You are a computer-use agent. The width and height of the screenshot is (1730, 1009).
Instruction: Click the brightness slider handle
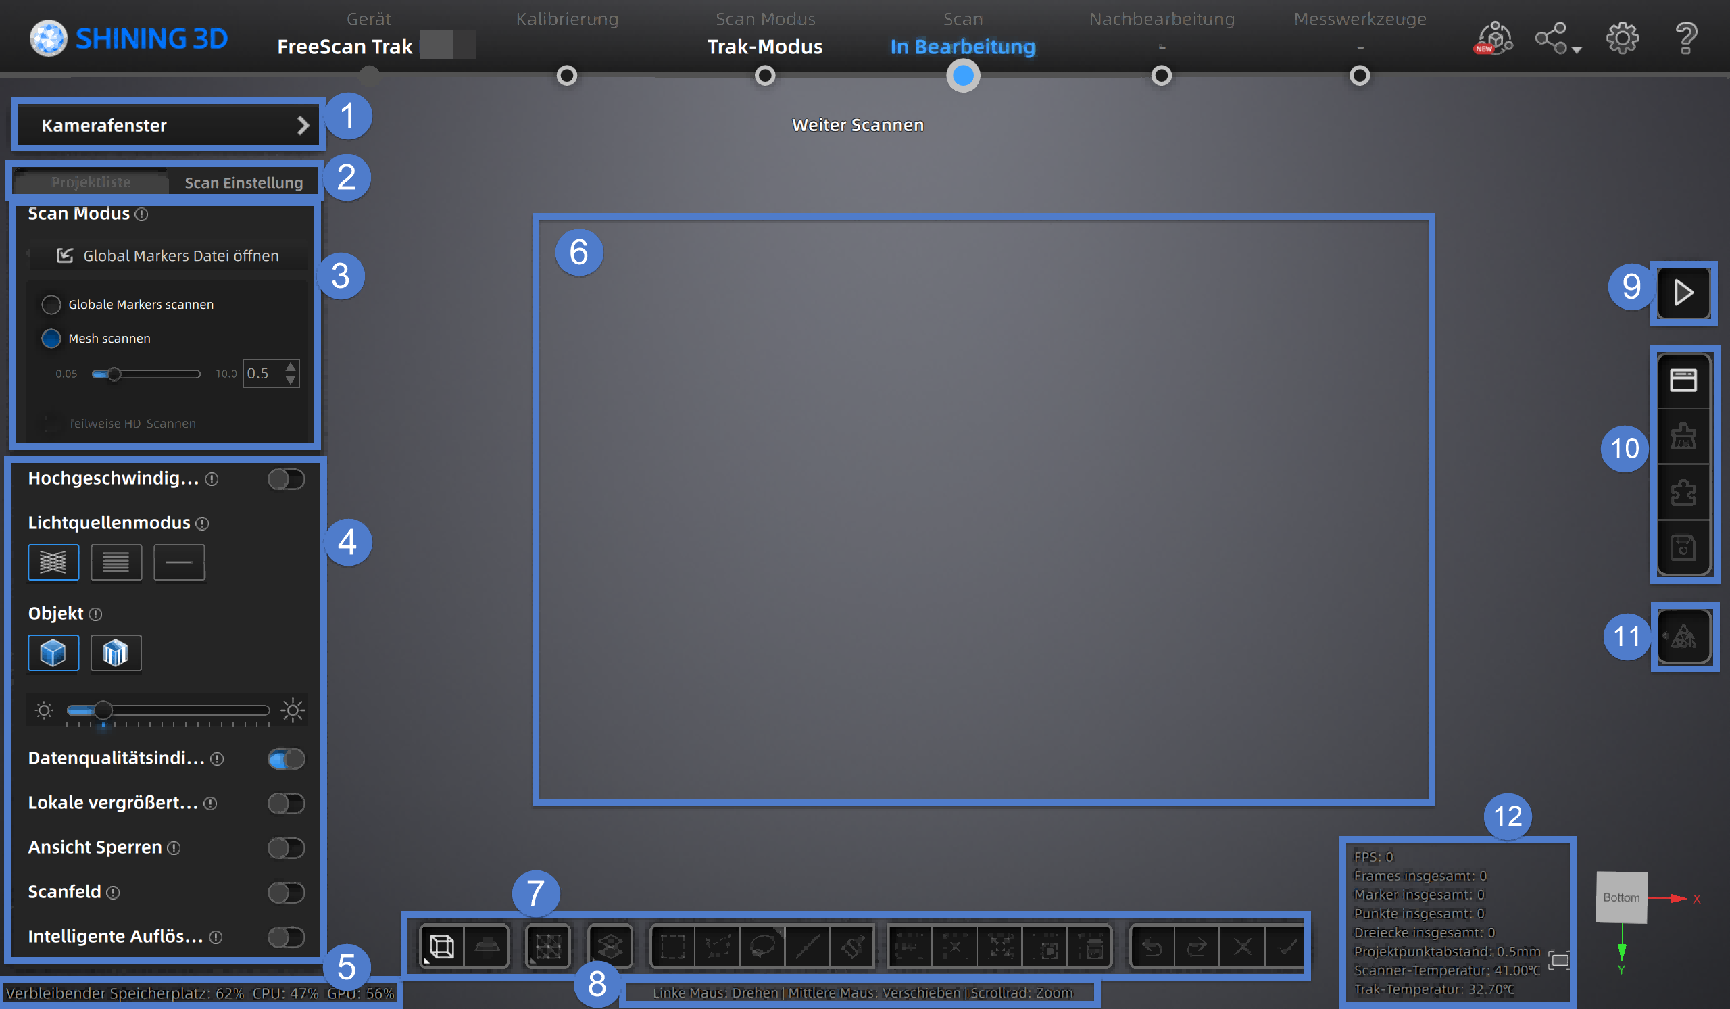103,710
